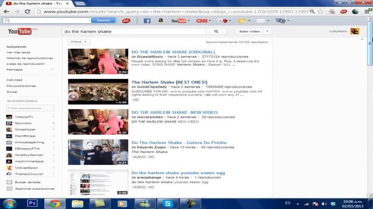Click the page vertical scrollbar
This screenshot has width=373, height=209.
(370, 43)
